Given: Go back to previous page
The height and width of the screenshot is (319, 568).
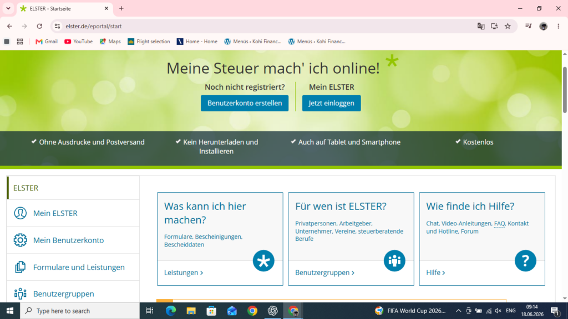Looking at the screenshot, I should click(9, 26).
